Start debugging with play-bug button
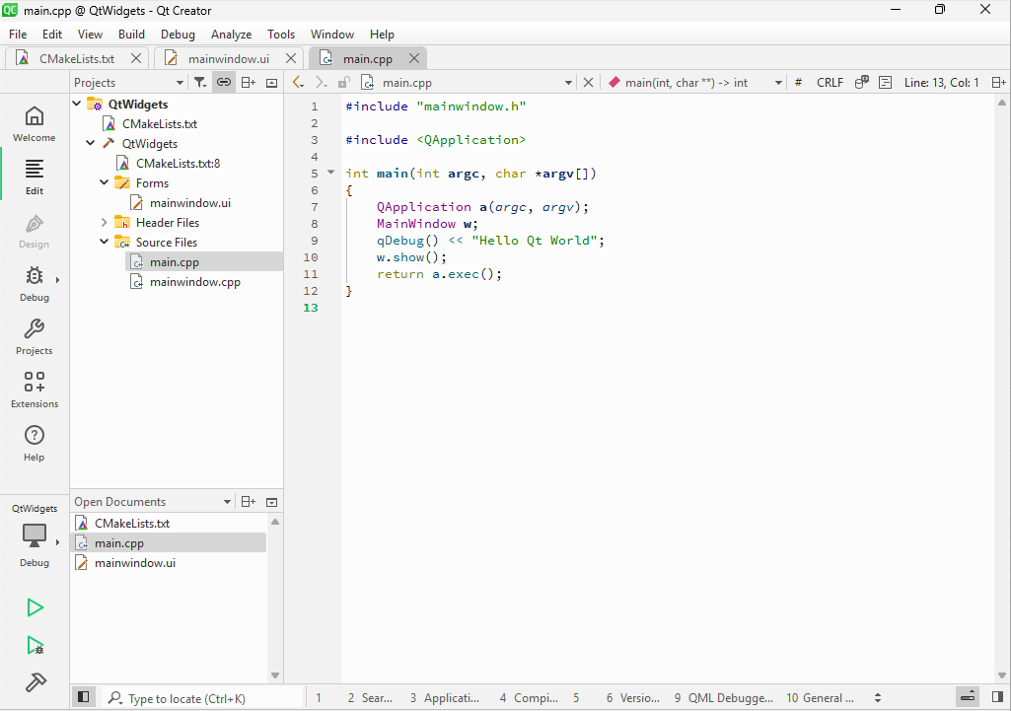The height and width of the screenshot is (711, 1011). (35, 645)
